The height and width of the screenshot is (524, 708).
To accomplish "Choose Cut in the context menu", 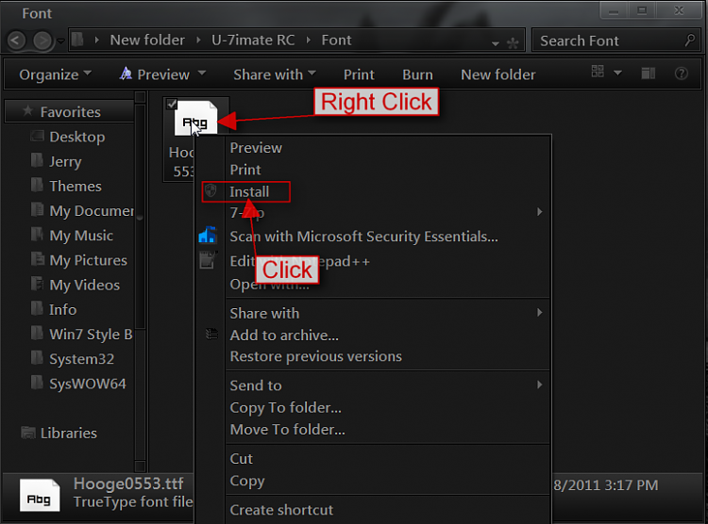I will point(241,459).
